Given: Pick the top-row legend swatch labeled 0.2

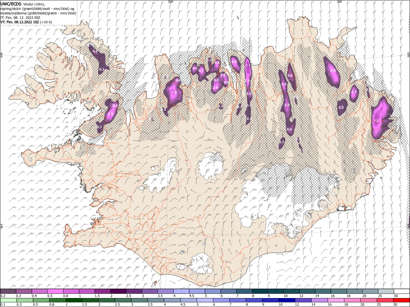Looking at the screenshot, I should click(x=8, y=291).
